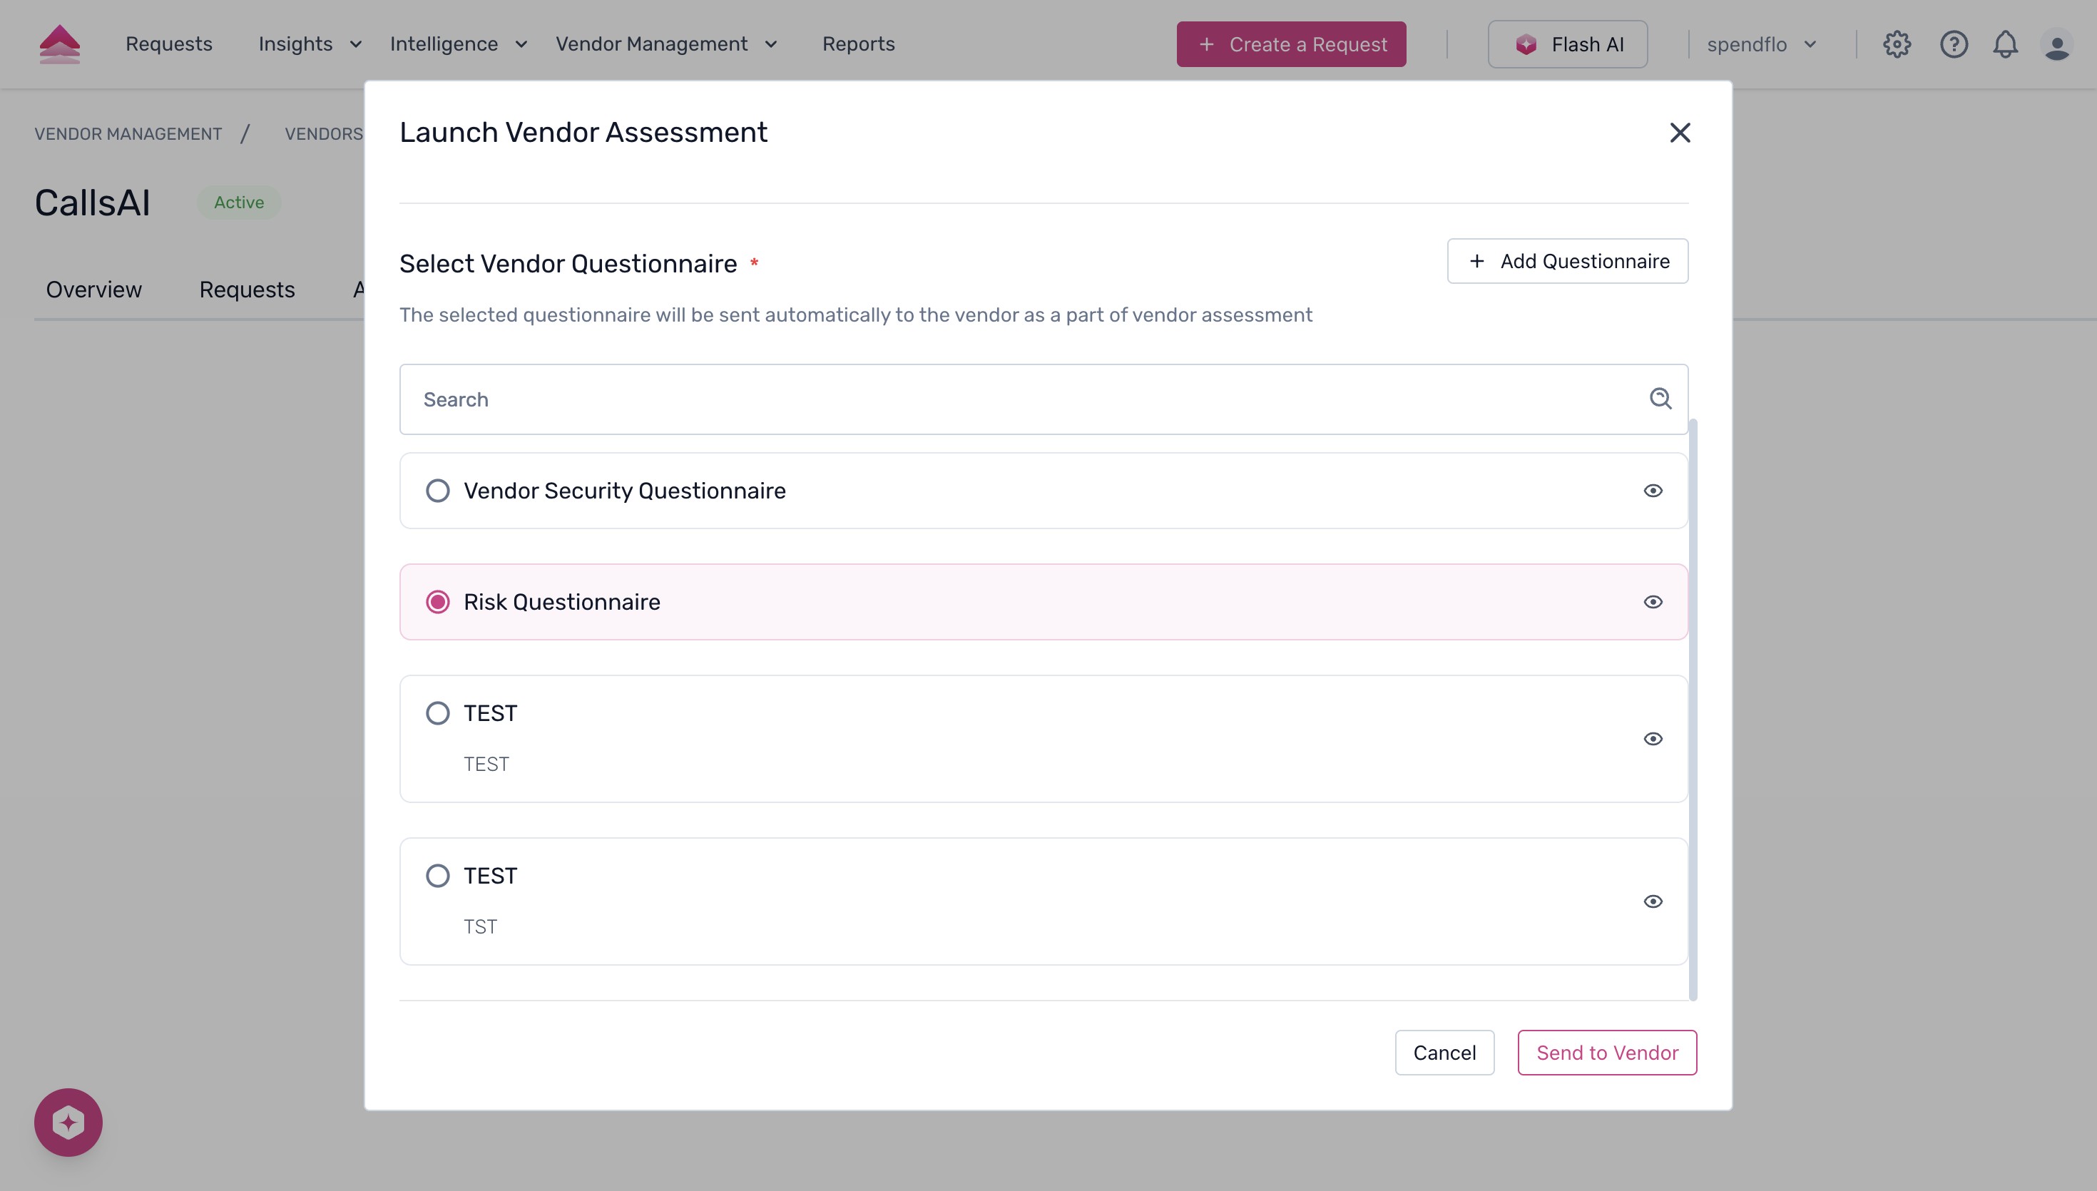Open the help menu
Viewport: 2097px width, 1191px height.
click(1953, 44)
